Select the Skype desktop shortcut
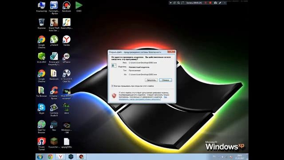This screenshot has height=160, width=284. coord(41,108)
